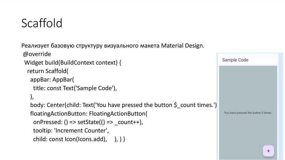Click the "You have pressed the button 0 times" text

(248, 113)
